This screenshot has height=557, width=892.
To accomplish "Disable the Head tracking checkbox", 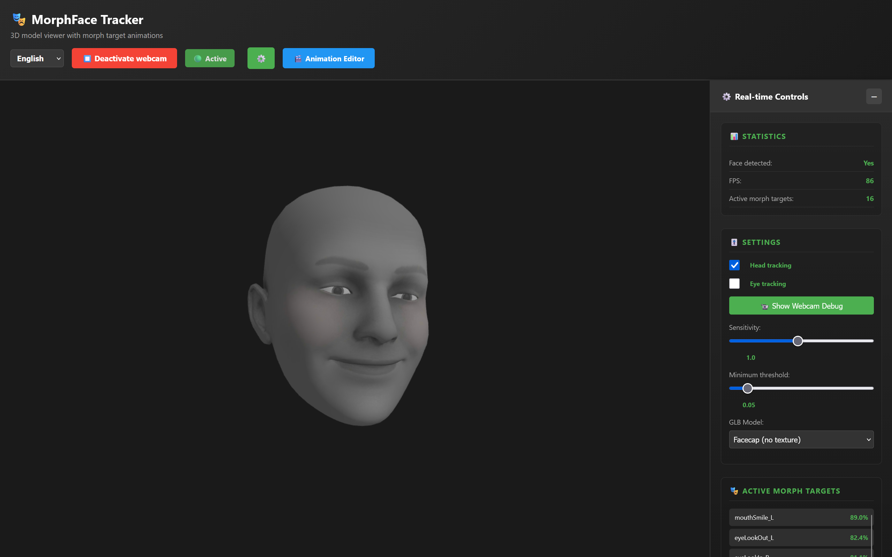I will click(734, 265).
